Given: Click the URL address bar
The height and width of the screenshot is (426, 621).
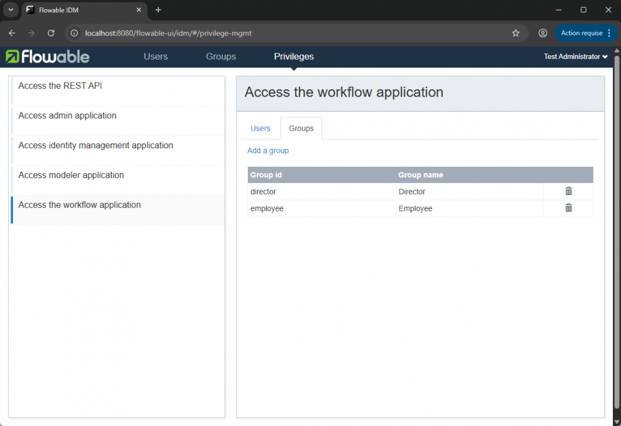Looking at the screenshot, I should [292, 33].
